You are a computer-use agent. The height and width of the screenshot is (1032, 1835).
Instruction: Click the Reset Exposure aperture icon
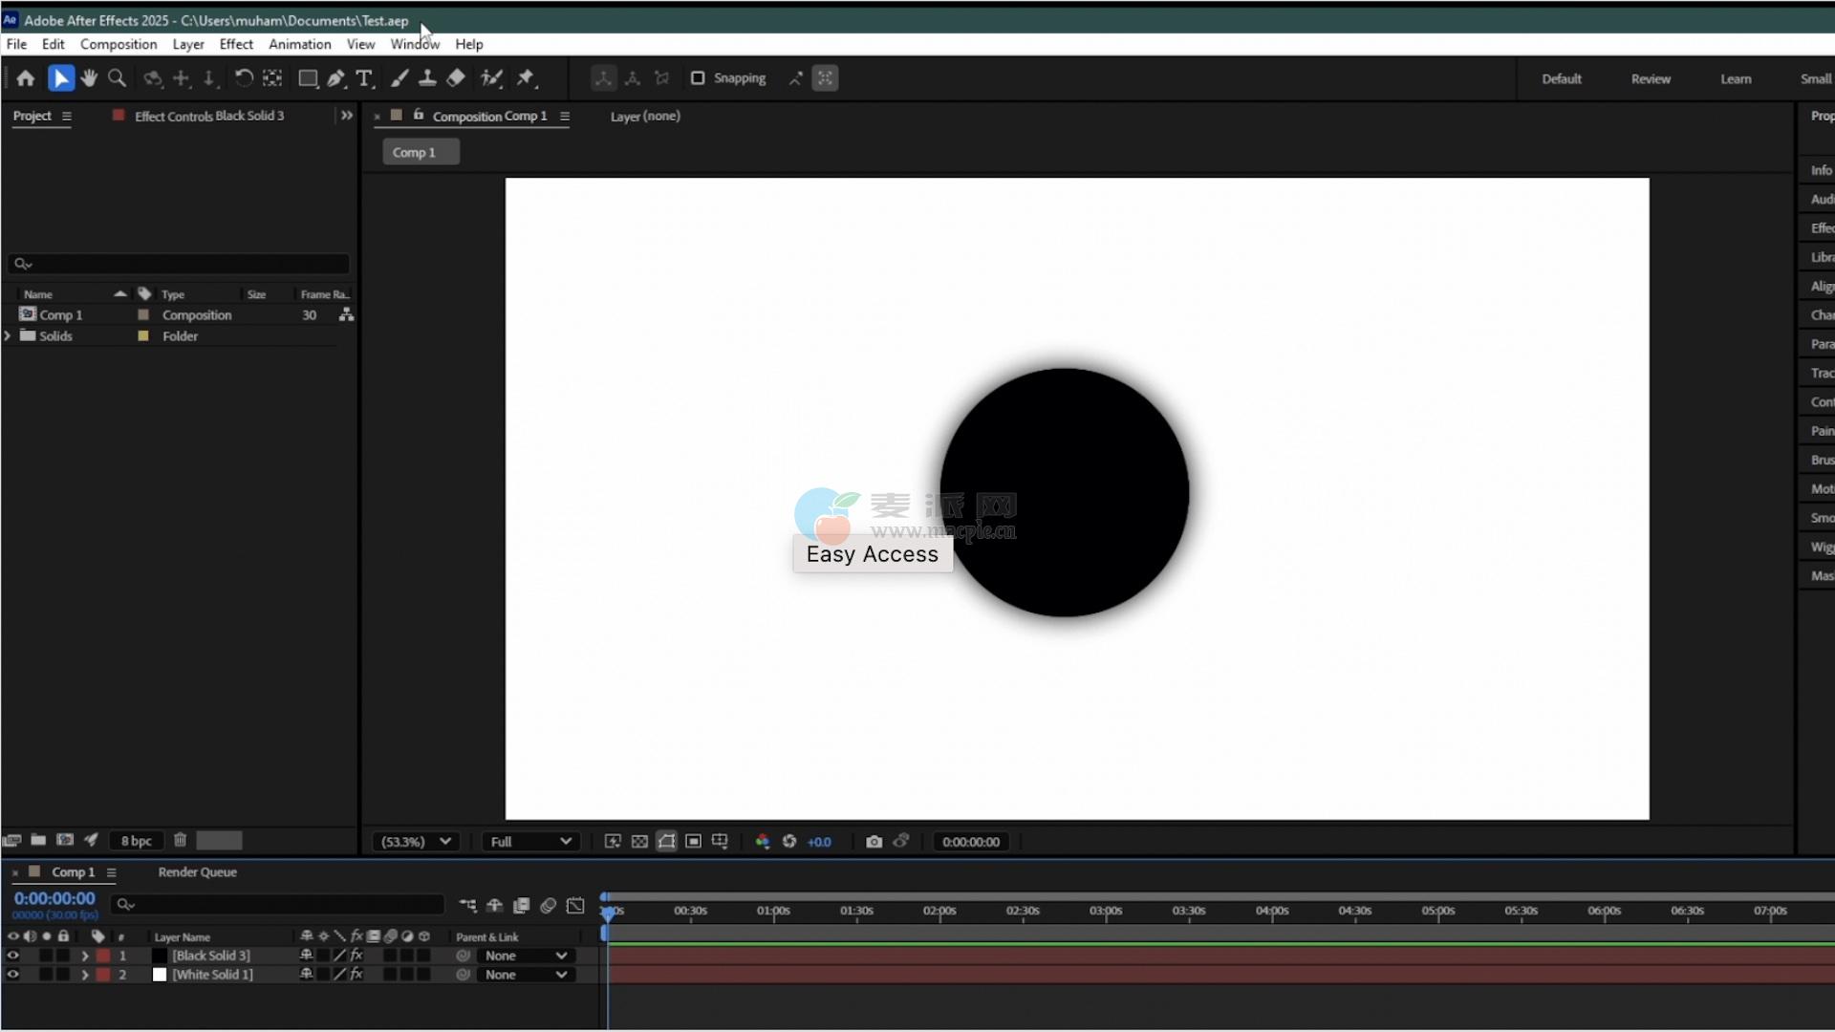coord(789,842)
